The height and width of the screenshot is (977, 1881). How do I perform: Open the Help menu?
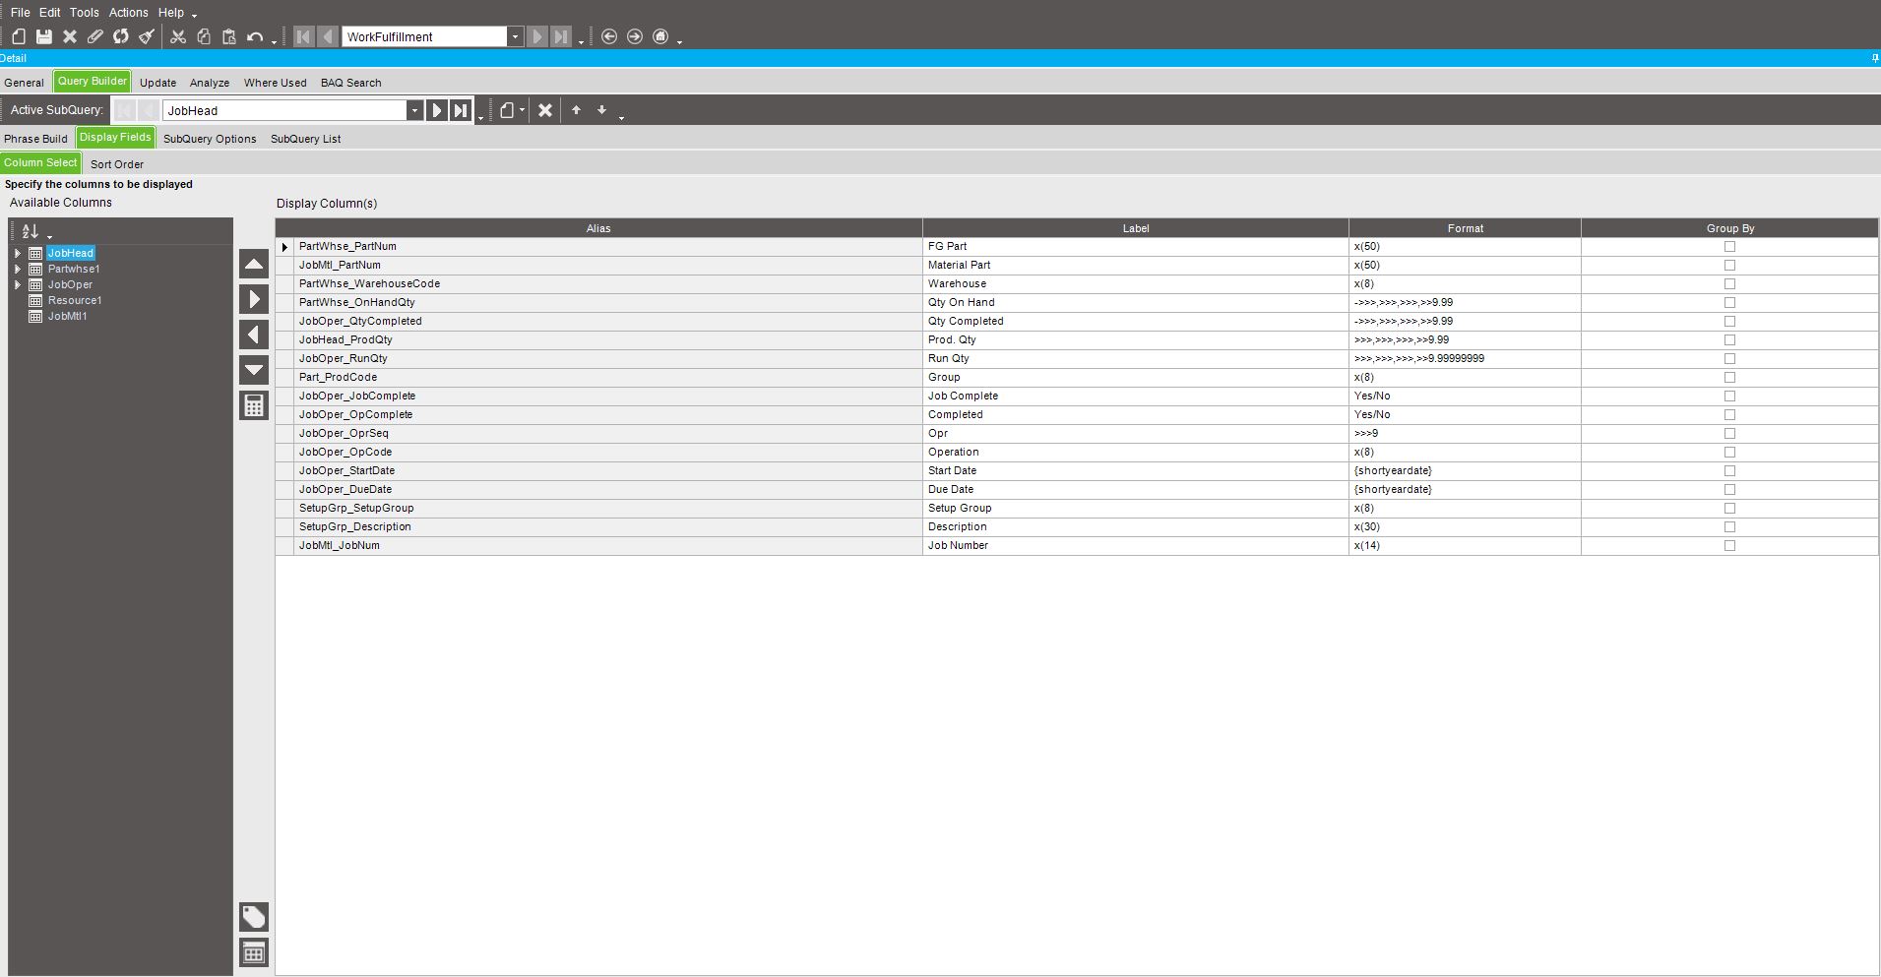(x=171, y=13)
